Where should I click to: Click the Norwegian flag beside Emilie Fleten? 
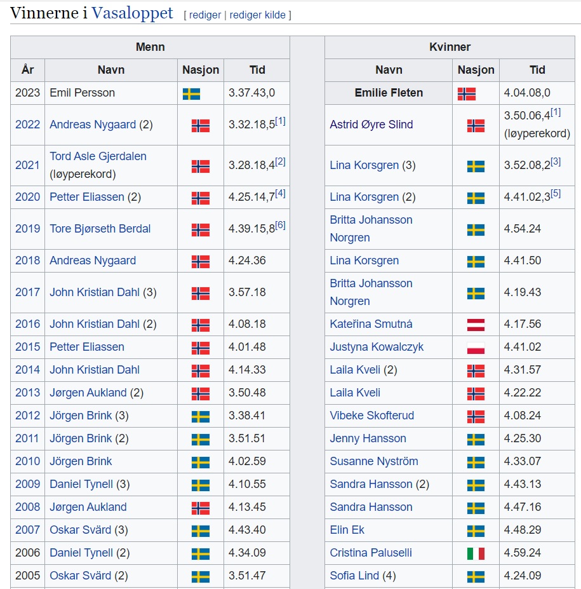pos(467,94)
